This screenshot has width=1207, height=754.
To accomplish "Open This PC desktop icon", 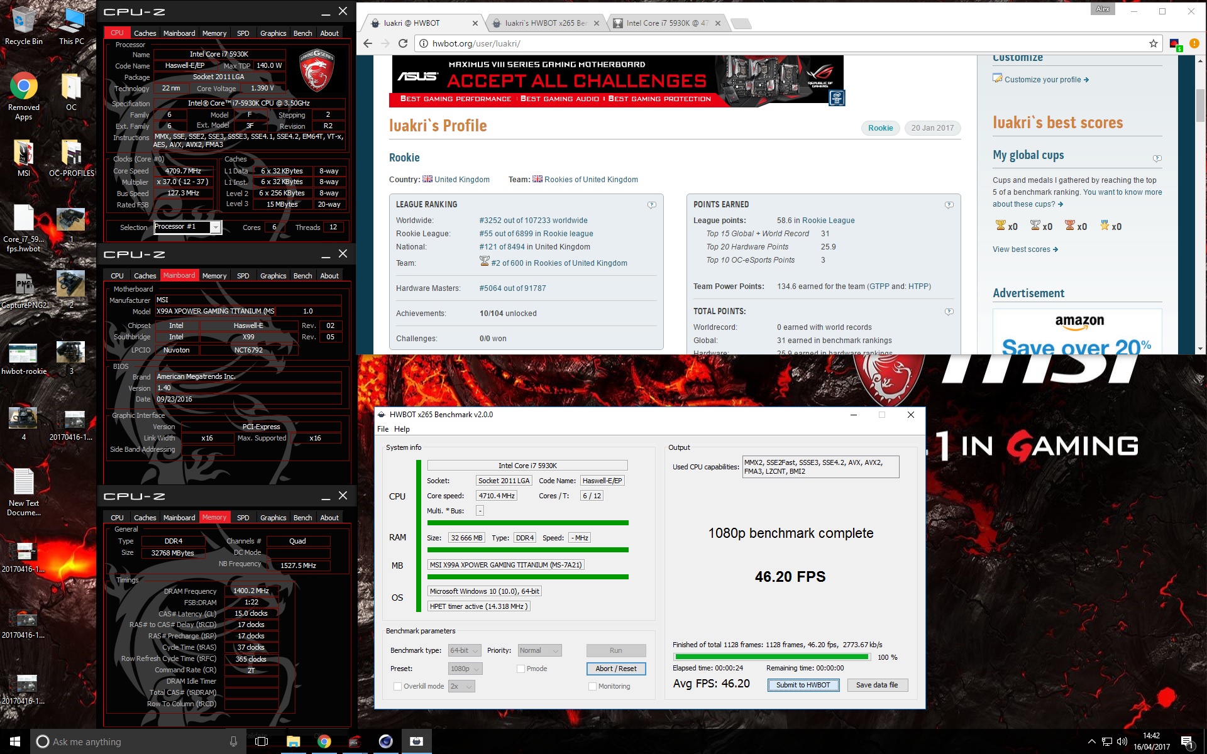I will (71, 25).
